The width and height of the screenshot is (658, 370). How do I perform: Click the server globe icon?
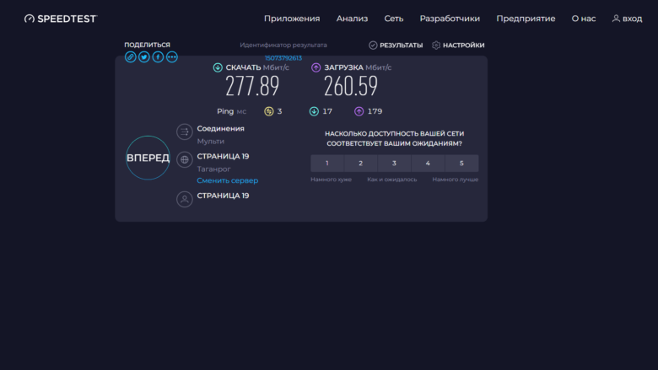[x=184, y=159]
